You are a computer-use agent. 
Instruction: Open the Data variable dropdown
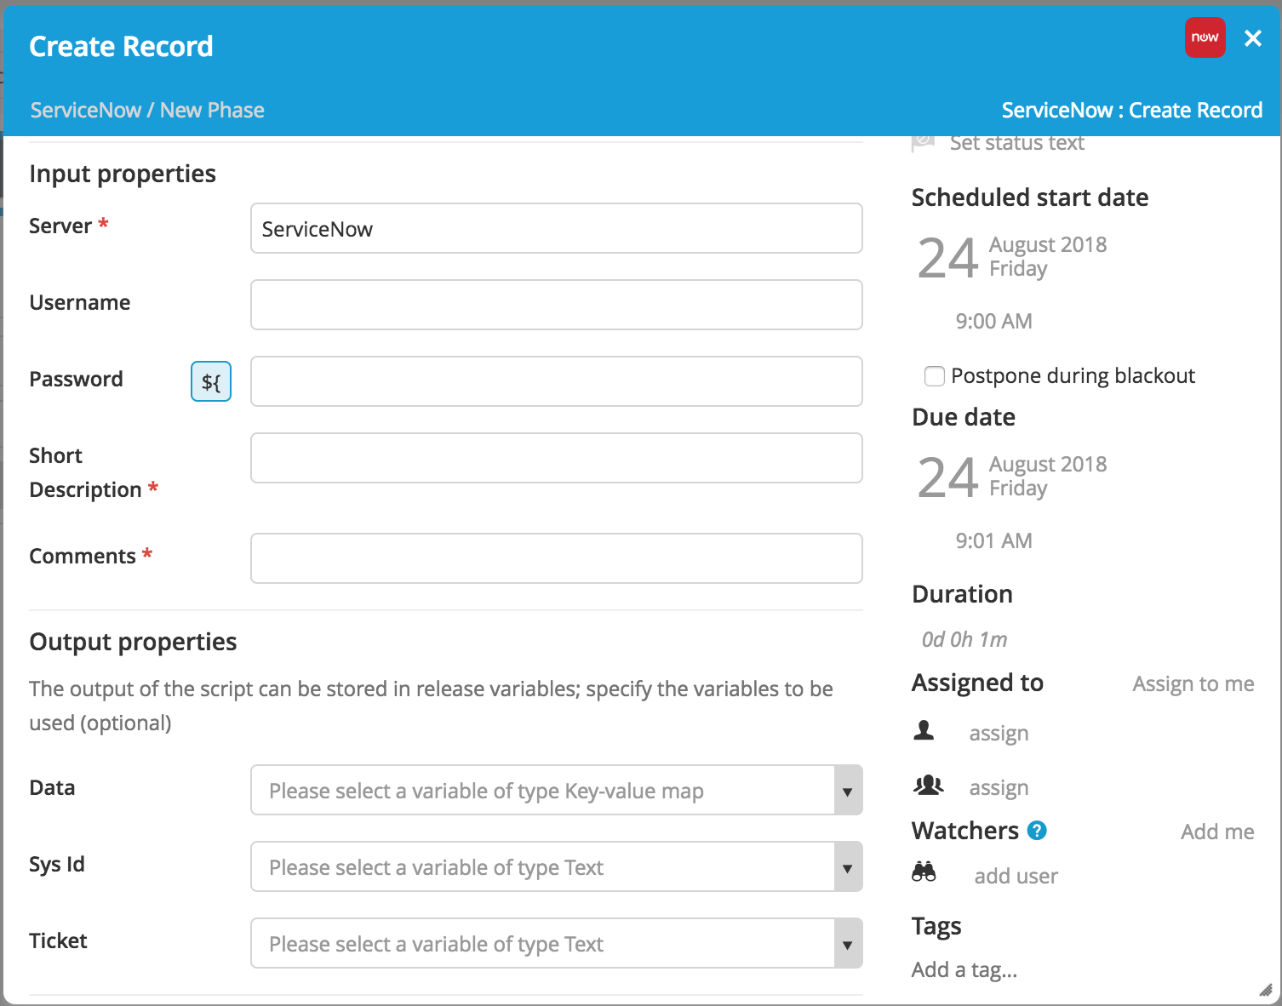pos(557,790)
